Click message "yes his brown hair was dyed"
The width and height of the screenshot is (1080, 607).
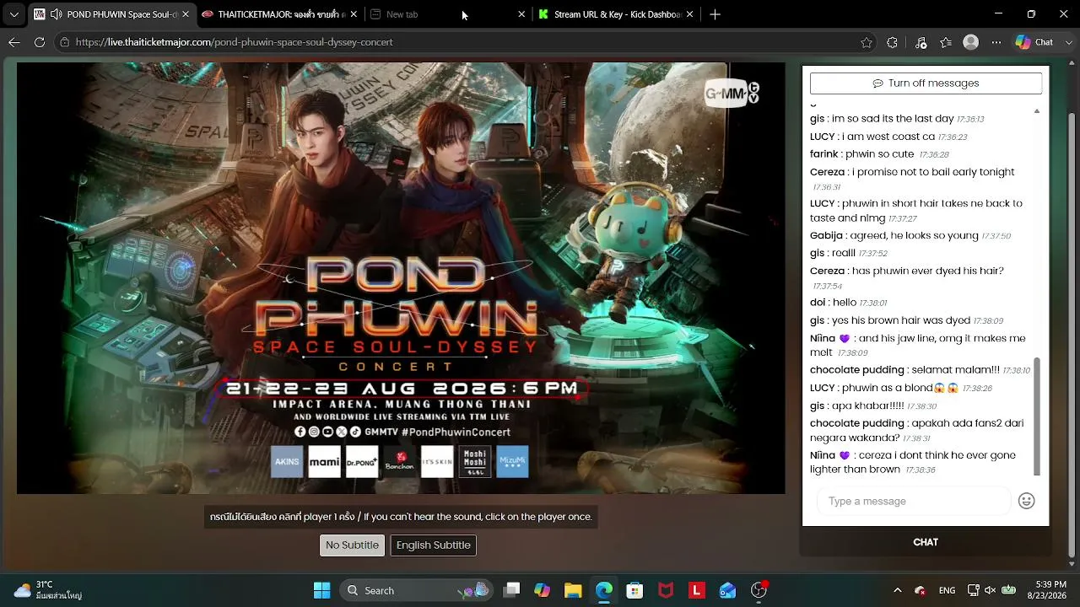[901, 320]
